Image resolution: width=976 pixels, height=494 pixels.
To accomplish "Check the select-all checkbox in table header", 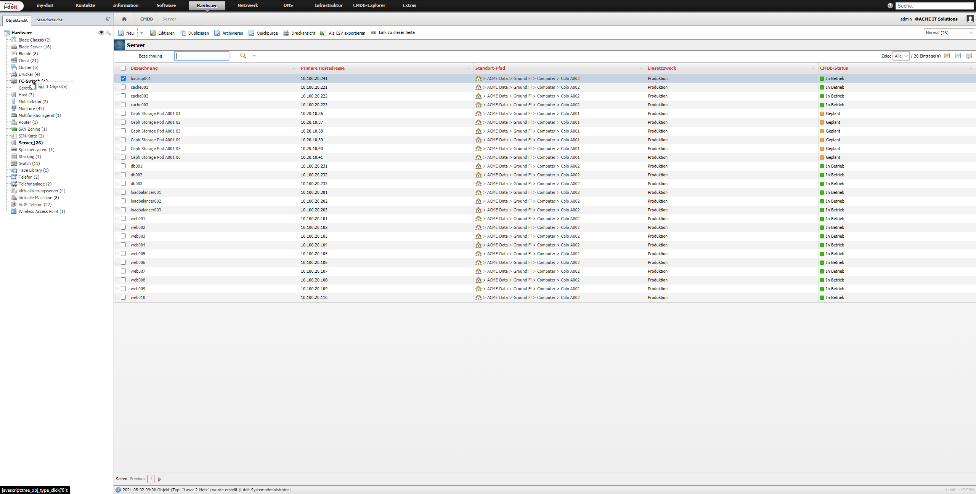I will pos(123,69).
